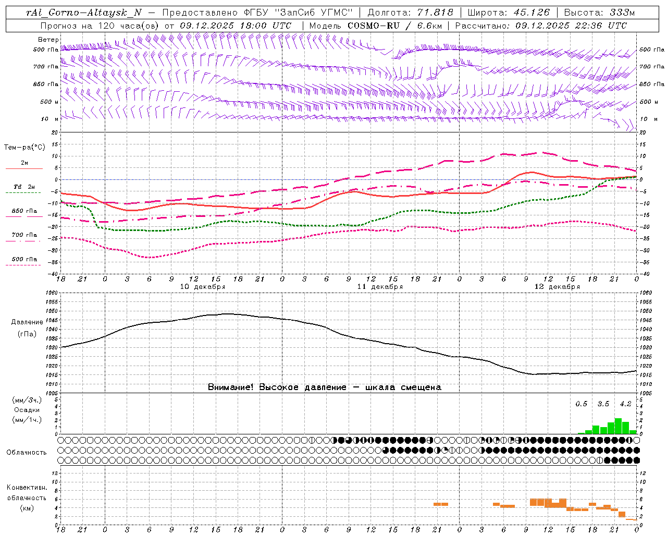This screenshot has width=667, height=534.
Task: Click the Конвективн. облачность label
Action: tap(27, 492)
